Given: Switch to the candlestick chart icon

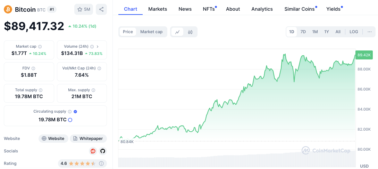Looking at the screenshot, I should 190,32.
